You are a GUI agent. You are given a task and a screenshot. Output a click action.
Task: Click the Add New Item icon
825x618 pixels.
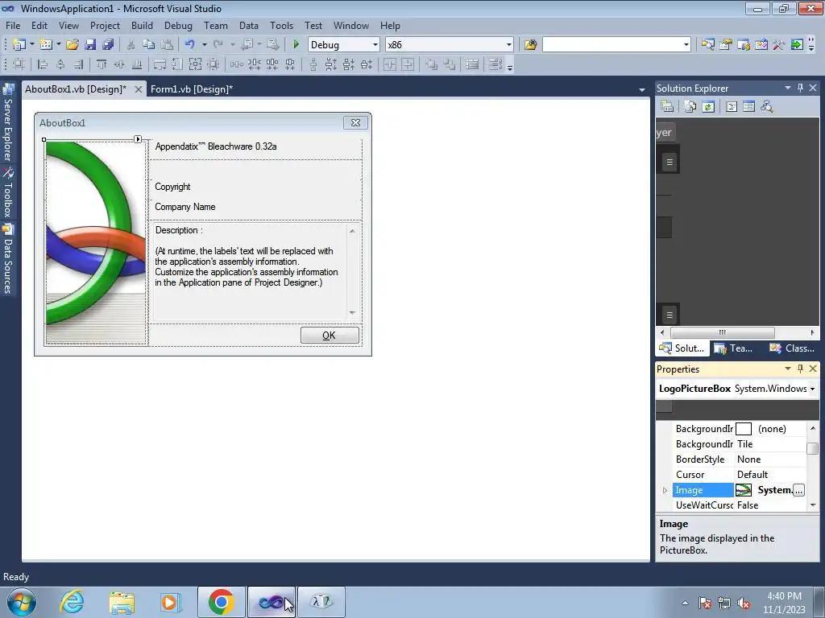point(46,45)
